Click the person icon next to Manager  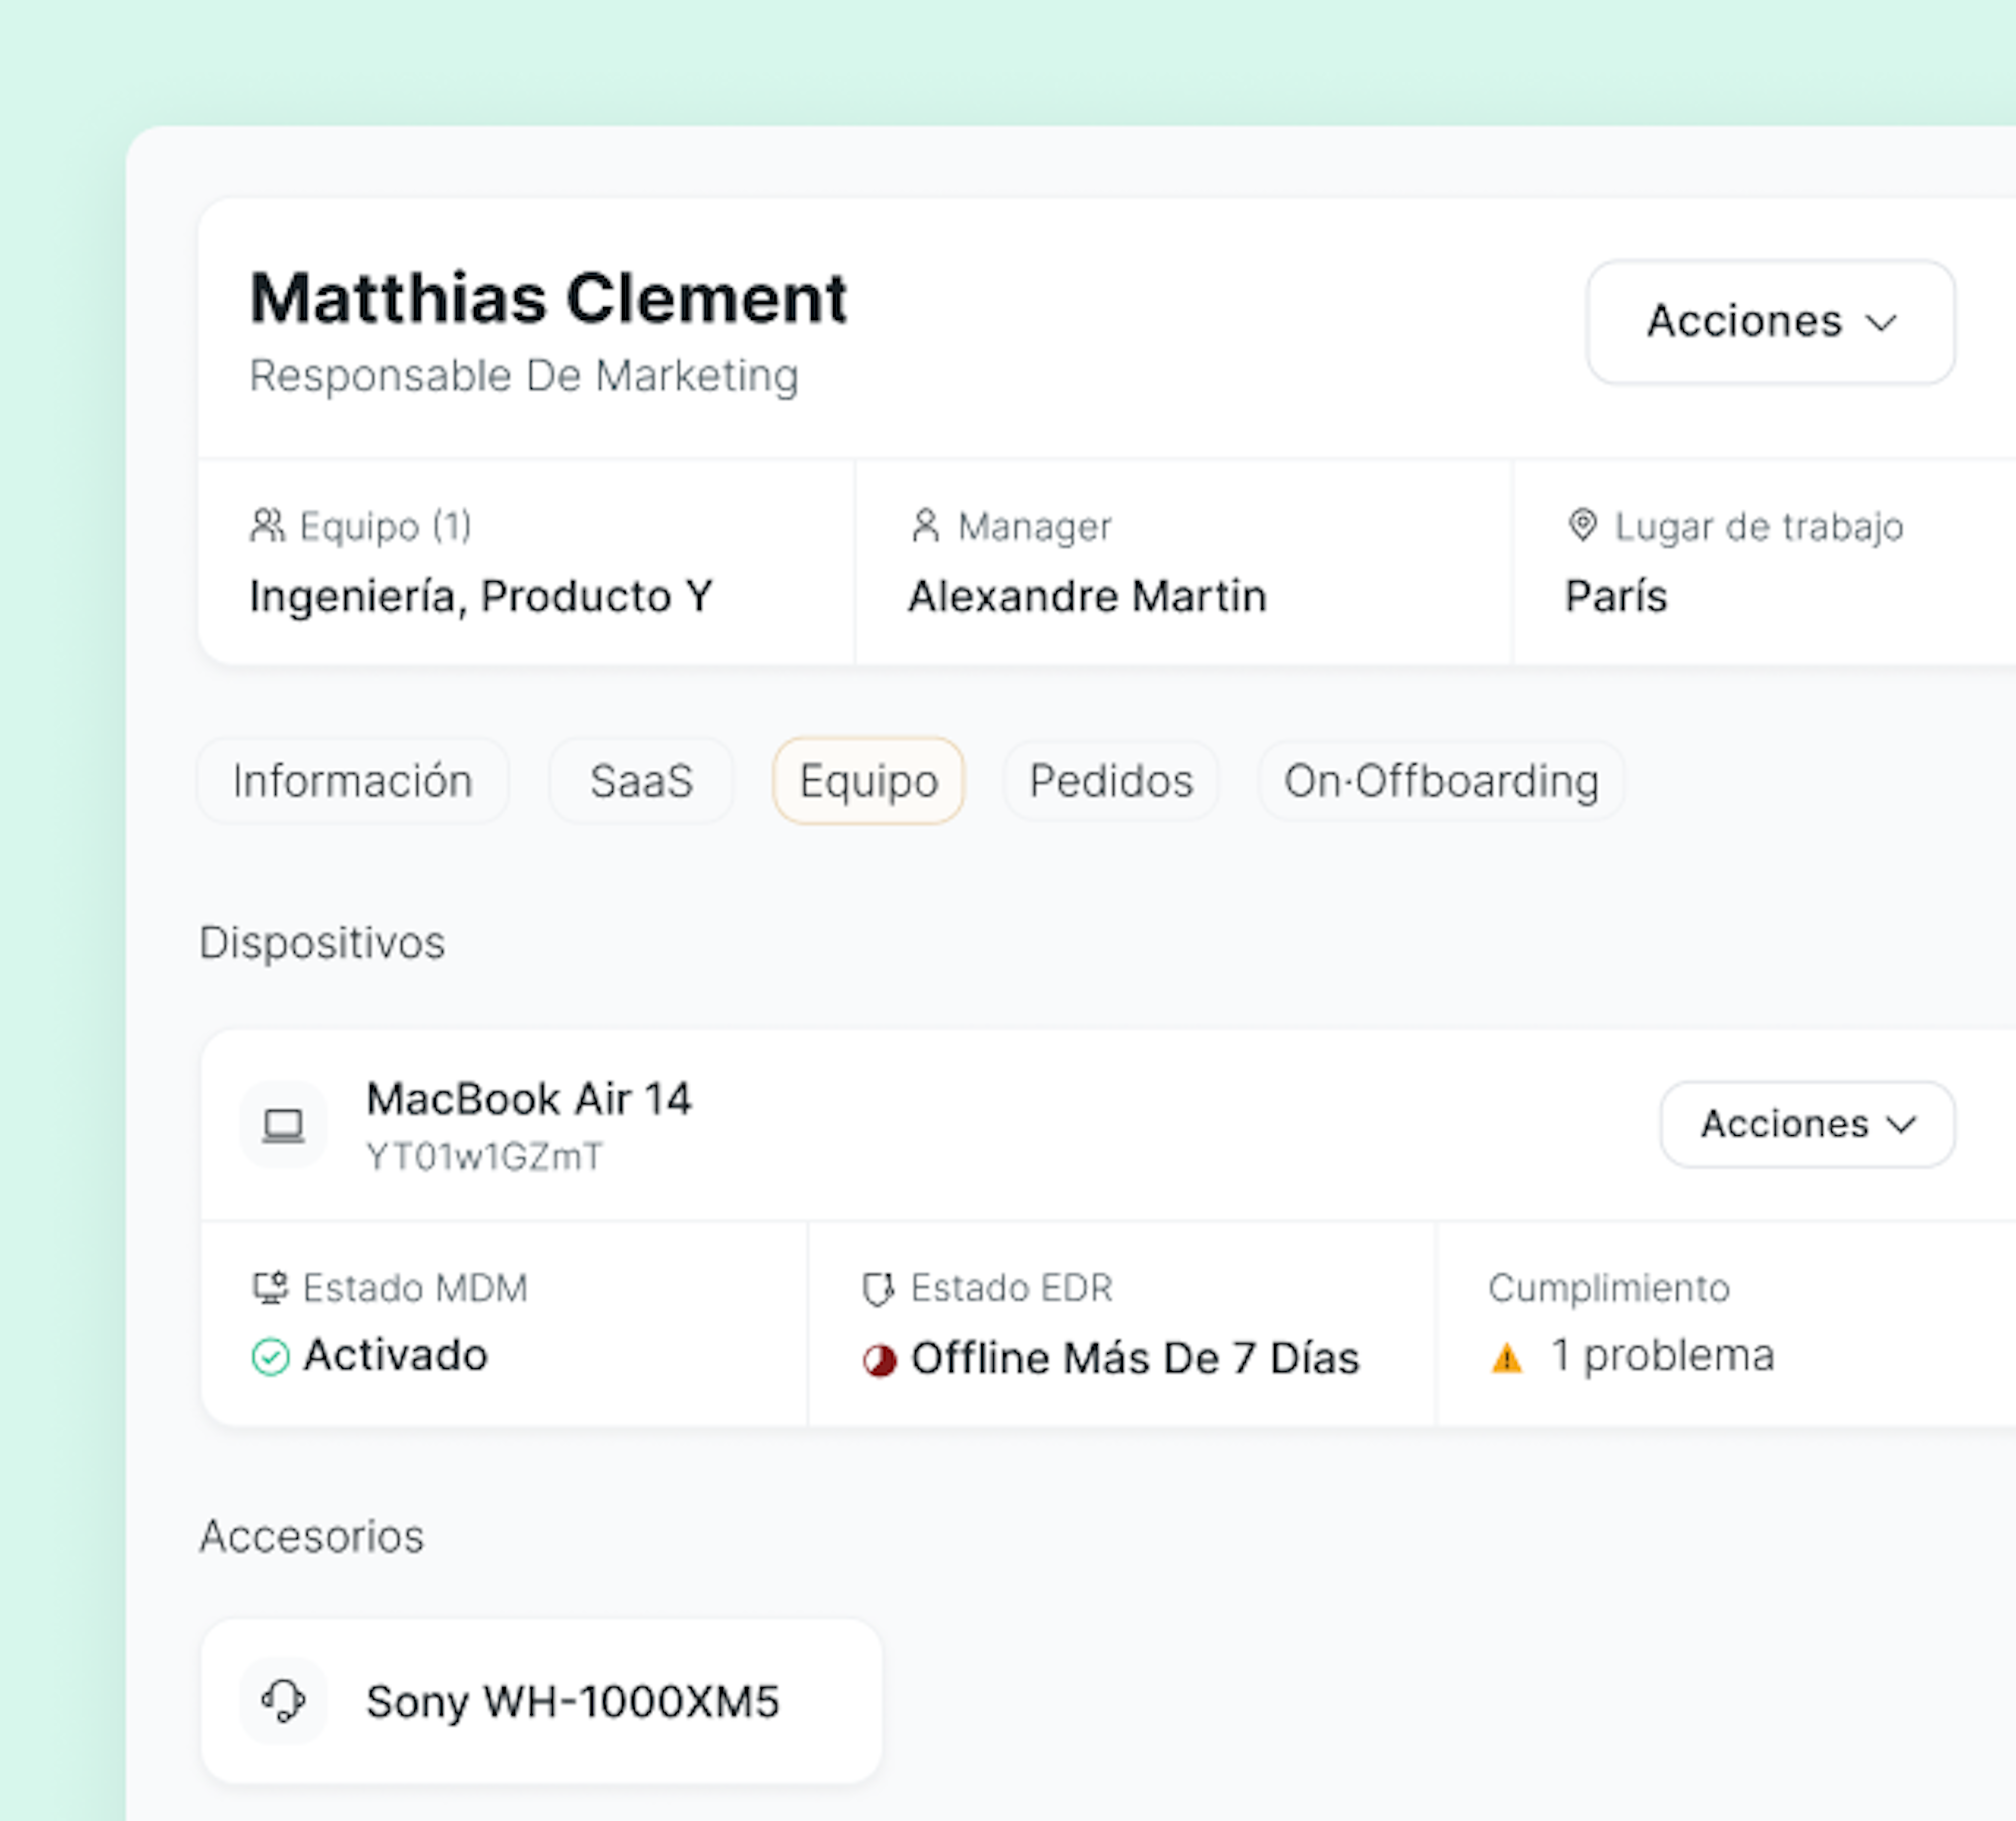[x=925, y=525]
